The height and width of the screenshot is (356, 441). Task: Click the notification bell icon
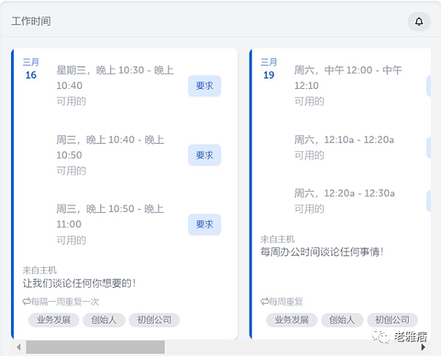(x=419, y=21)
